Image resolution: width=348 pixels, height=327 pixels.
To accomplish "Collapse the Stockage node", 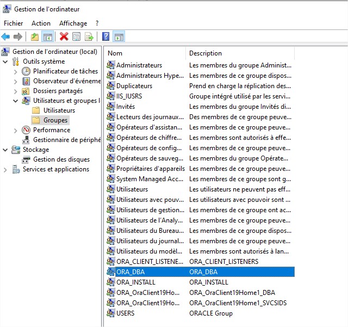I will pyautogui.click(x=5, y=150).
